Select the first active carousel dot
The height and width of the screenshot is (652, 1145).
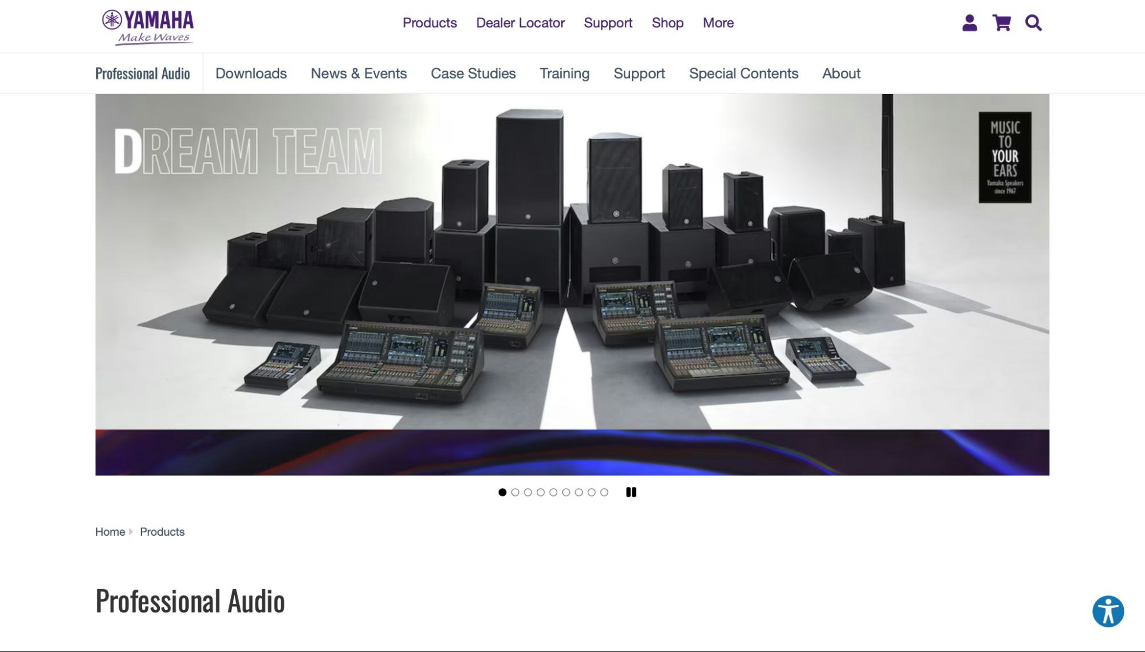pos(502,492)
